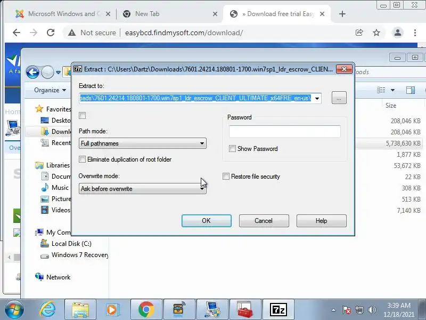This screenshot has height=320, width=426.
Task: Open Windows Media Player from taskbar
Action: point(113,310)
